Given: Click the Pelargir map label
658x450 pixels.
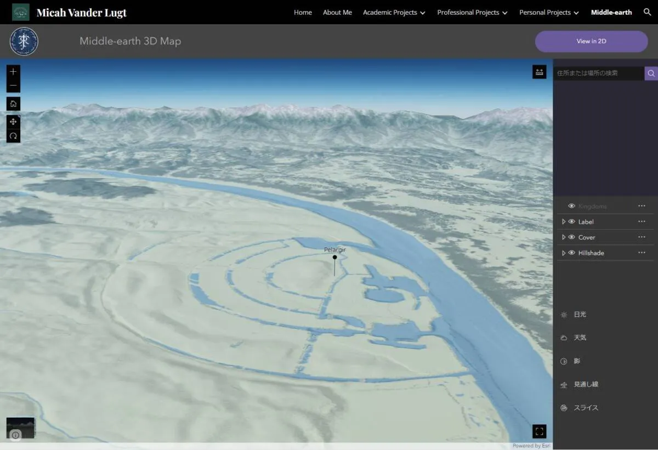Looking at the screenshot, I should pos(335,250).
